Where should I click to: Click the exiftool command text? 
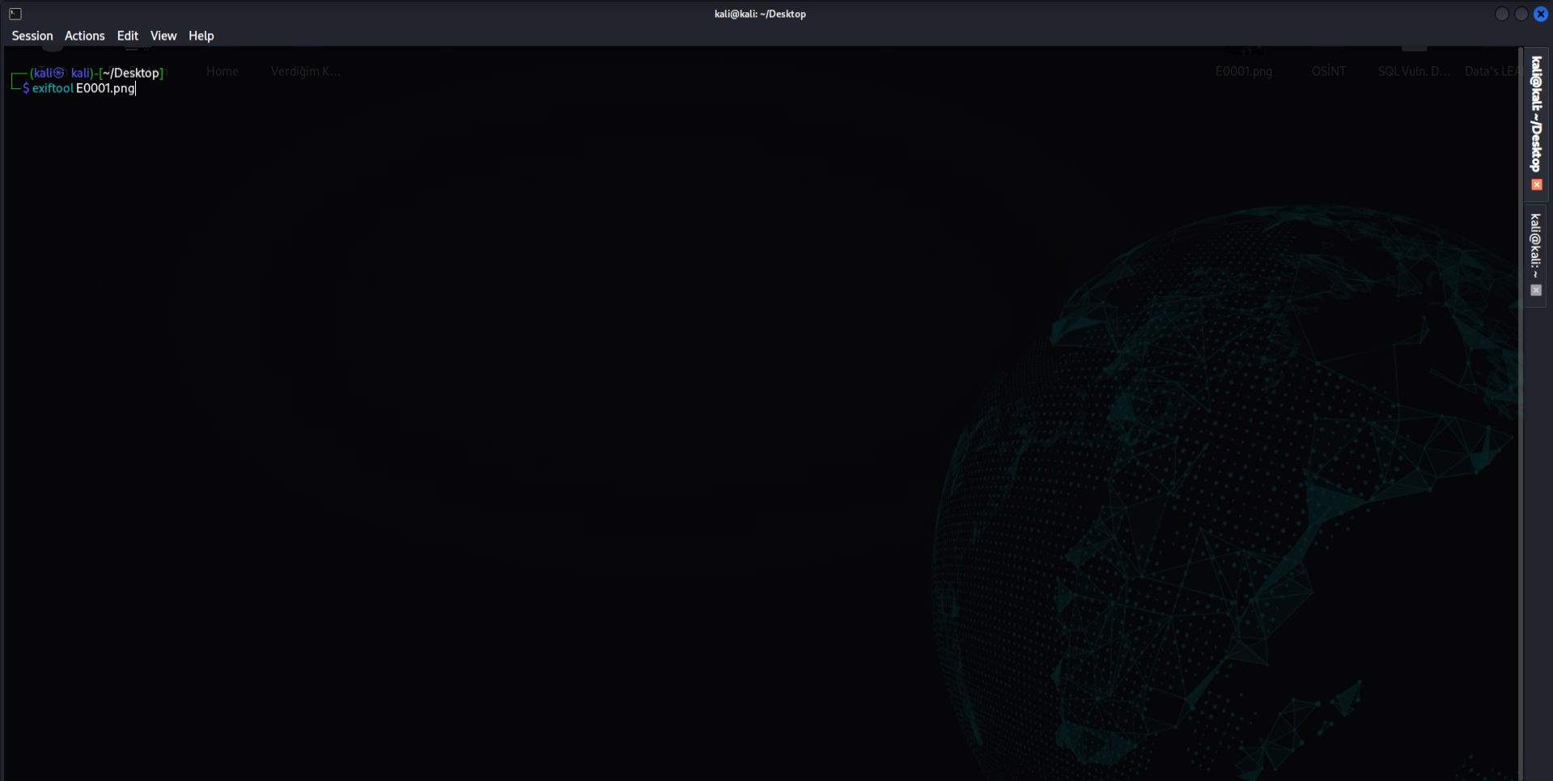[x=53, y=88]
